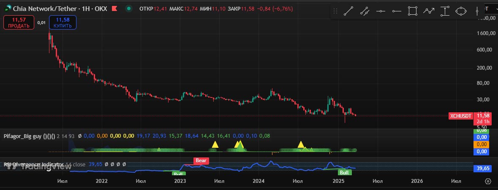Image resolution: width=498 pixels, height=190 pixels.
Task: Click the Bull label near 2023
Action: coord(179,174)
